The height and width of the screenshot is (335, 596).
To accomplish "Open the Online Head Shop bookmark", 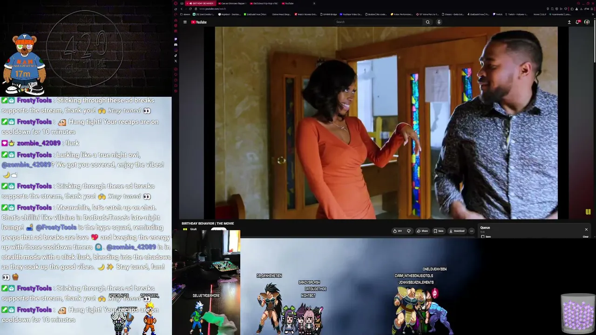I will tap(281, 14).
